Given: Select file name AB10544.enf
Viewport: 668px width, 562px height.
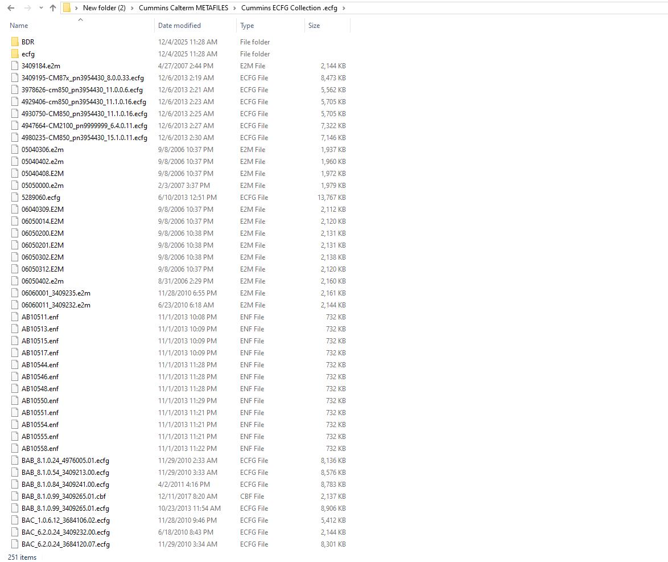Looking at the screenshot, I should pyautogui.click(x=40, y=364).
